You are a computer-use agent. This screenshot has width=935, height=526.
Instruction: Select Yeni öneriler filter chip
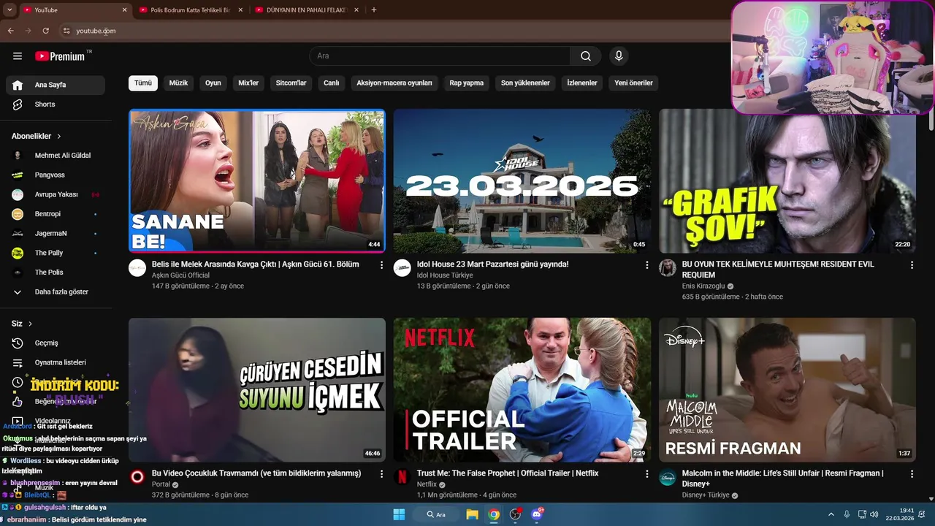(x=633, y=83)
